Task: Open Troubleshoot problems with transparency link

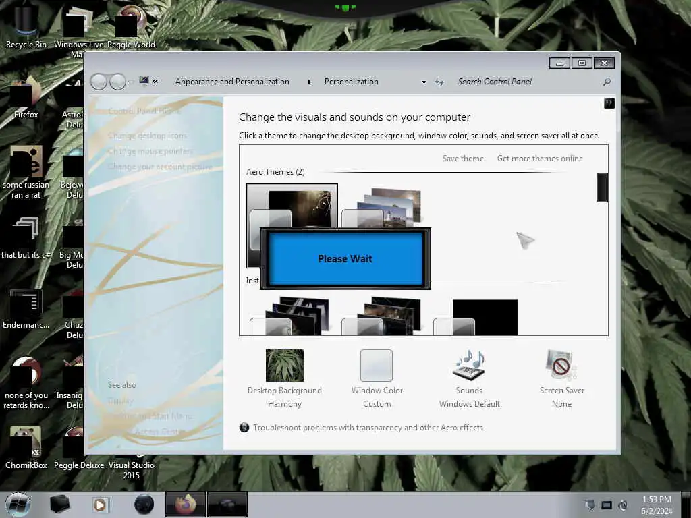Action: pos(368,428)
